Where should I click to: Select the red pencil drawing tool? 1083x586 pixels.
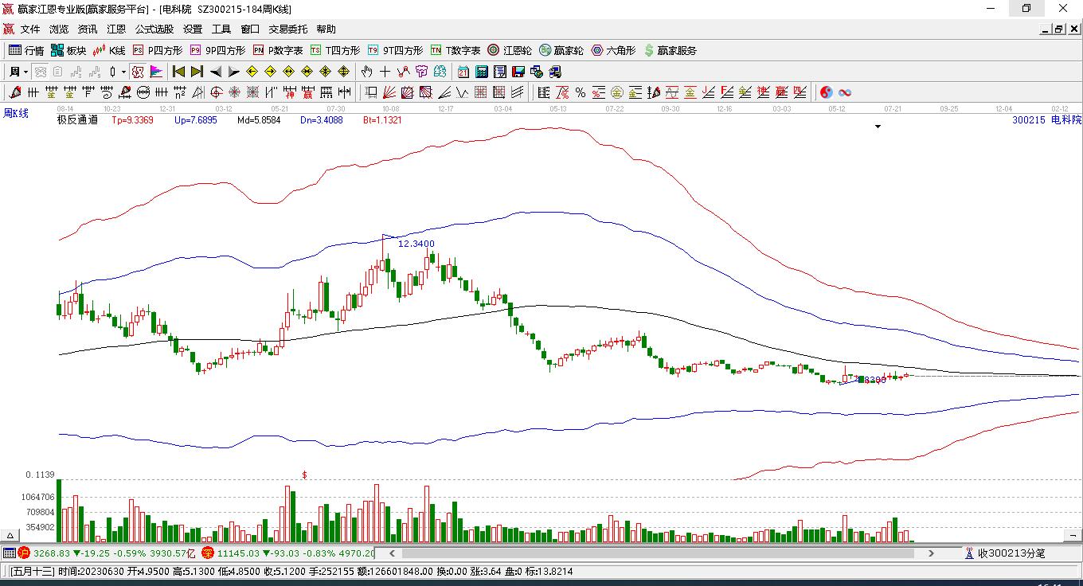(x=15, y=92)
